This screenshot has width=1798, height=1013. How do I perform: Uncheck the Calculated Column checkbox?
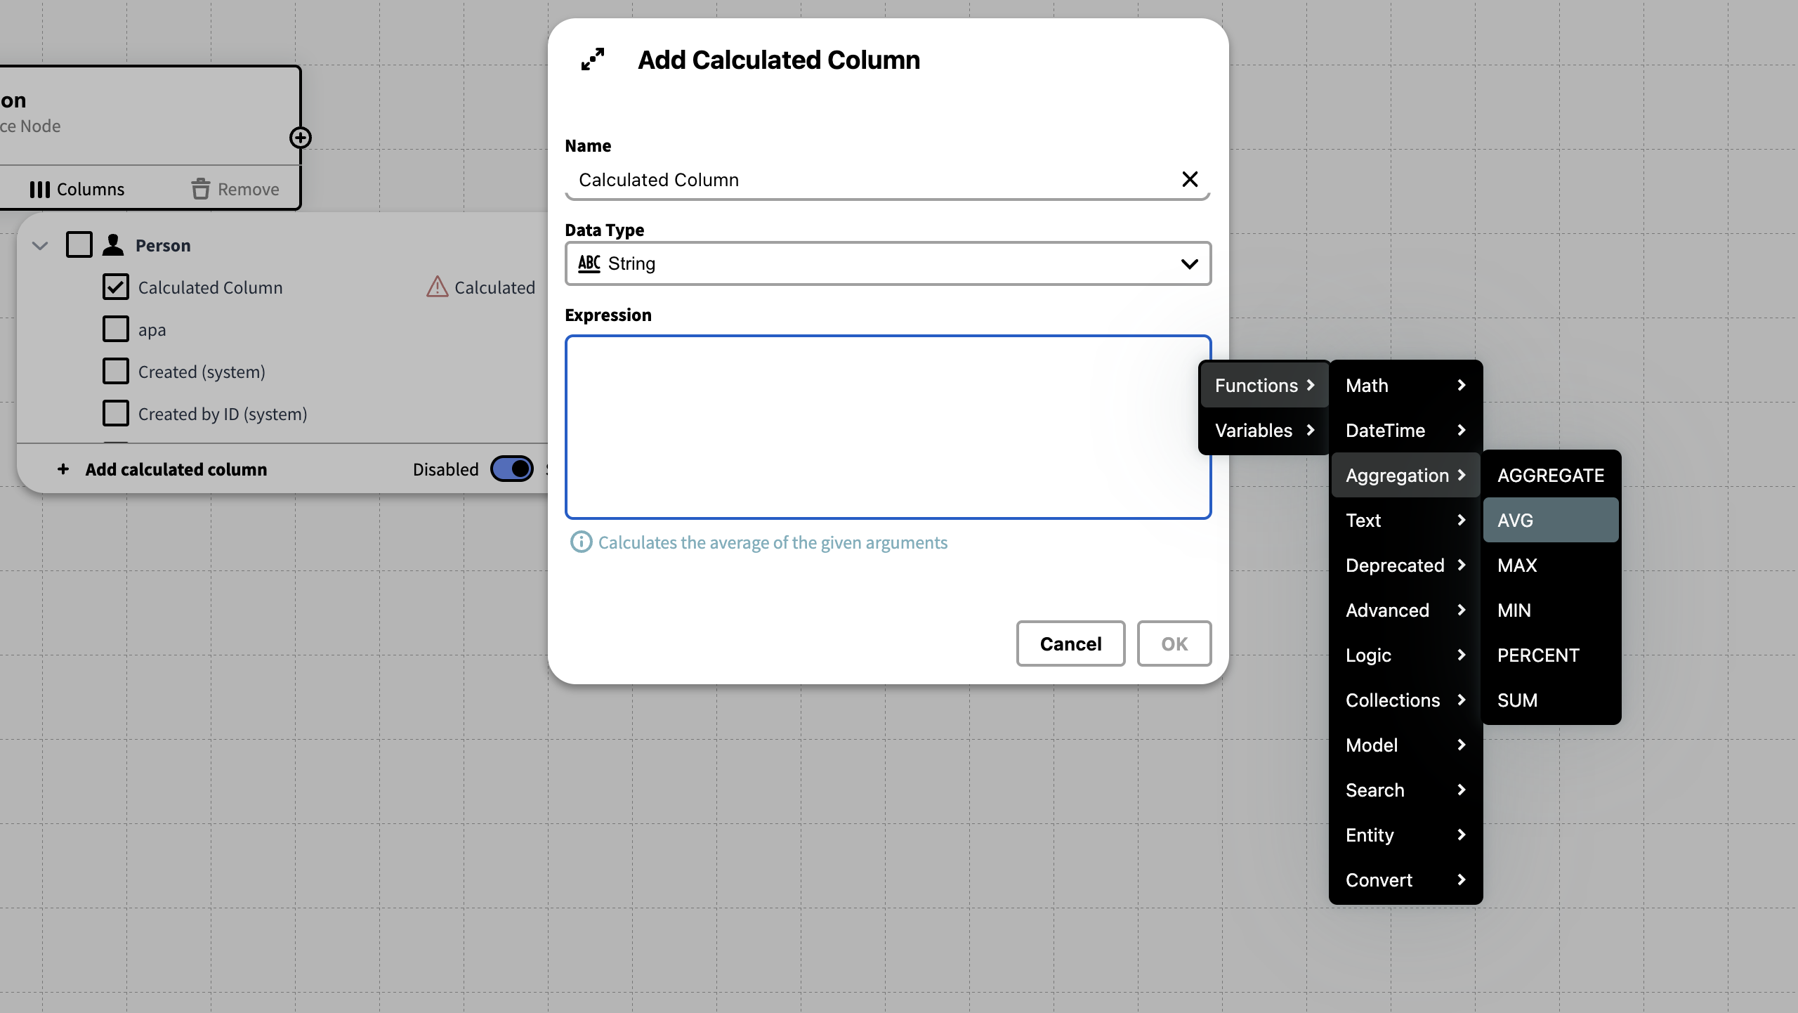pos(116,287)
